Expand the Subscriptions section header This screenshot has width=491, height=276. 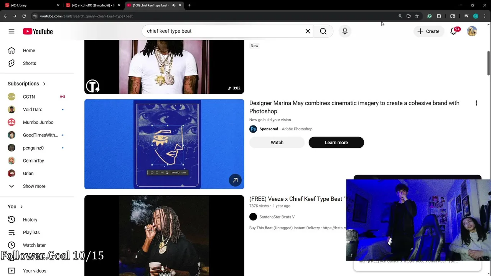tap(27, 84)
